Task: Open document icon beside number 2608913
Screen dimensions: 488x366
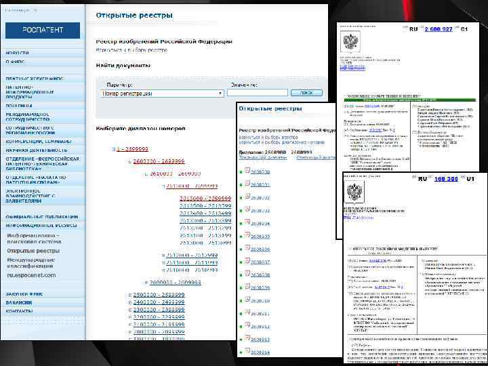Action: coord(247,338)
